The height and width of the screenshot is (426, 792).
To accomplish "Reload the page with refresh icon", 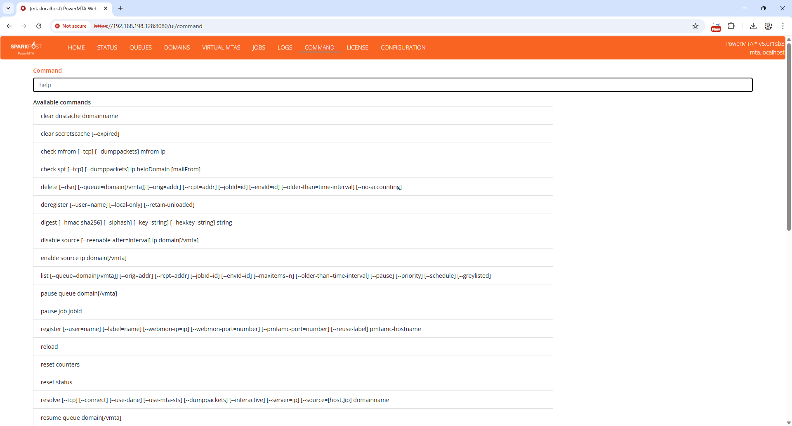I will pos(39,26).
